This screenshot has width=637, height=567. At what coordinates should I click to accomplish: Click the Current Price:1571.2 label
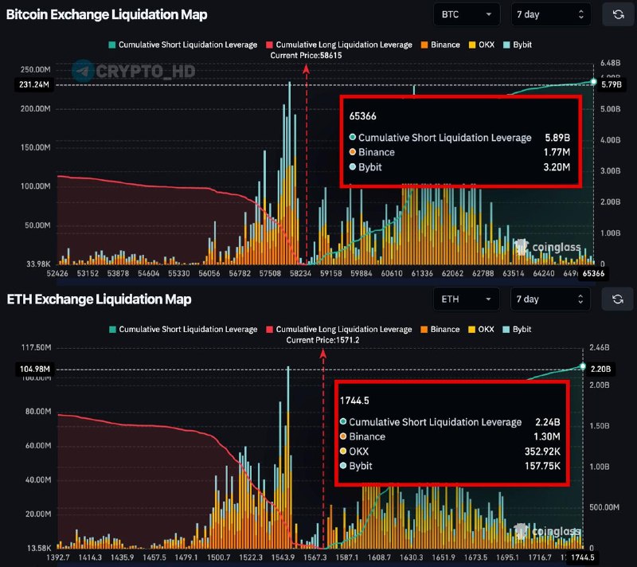[322, 340]
